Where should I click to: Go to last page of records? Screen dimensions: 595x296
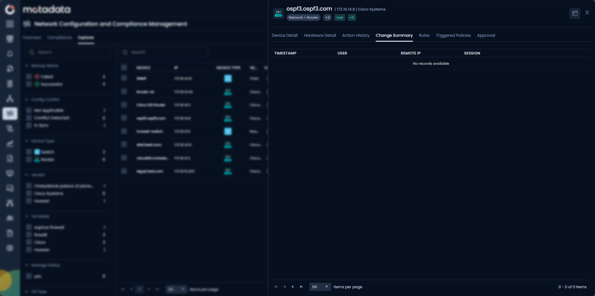click(301, 287)
